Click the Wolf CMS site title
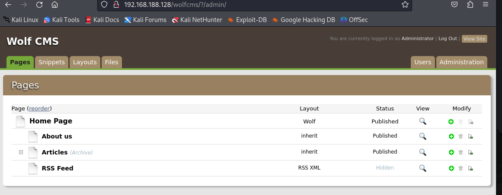The width and height of the screenshot is (502, 195). coord(33,41)
